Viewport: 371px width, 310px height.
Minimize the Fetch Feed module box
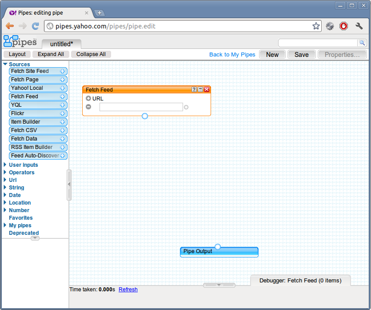click(x=200, y=89)
